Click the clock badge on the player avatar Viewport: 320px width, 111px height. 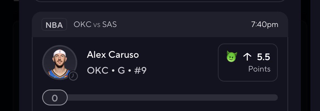(73, 76)
